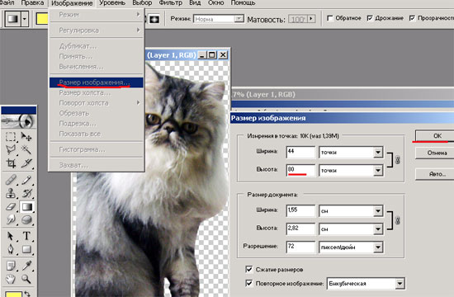The height and width of the screenshot is (297, 454).
Task: Select the Eraser tool
Action: click(11, 207)
